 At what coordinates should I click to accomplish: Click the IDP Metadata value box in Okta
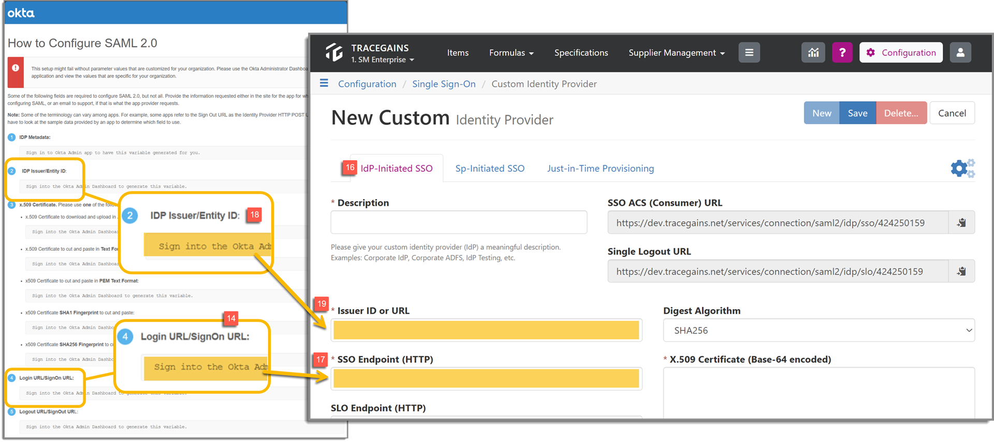164,152
